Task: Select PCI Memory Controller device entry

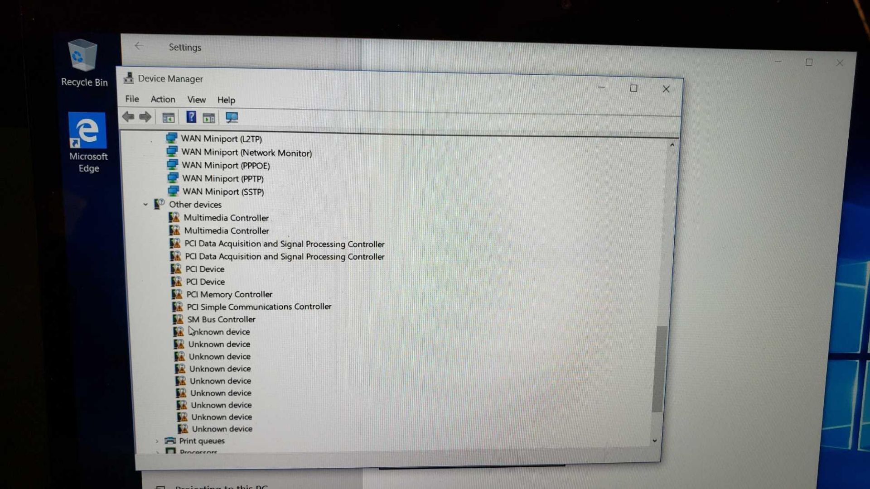Action: (x=228, y=294)
